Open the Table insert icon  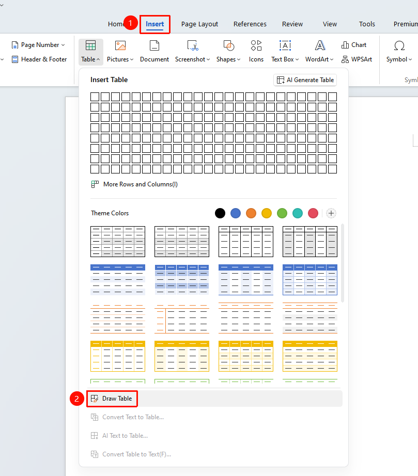(90, 46)
